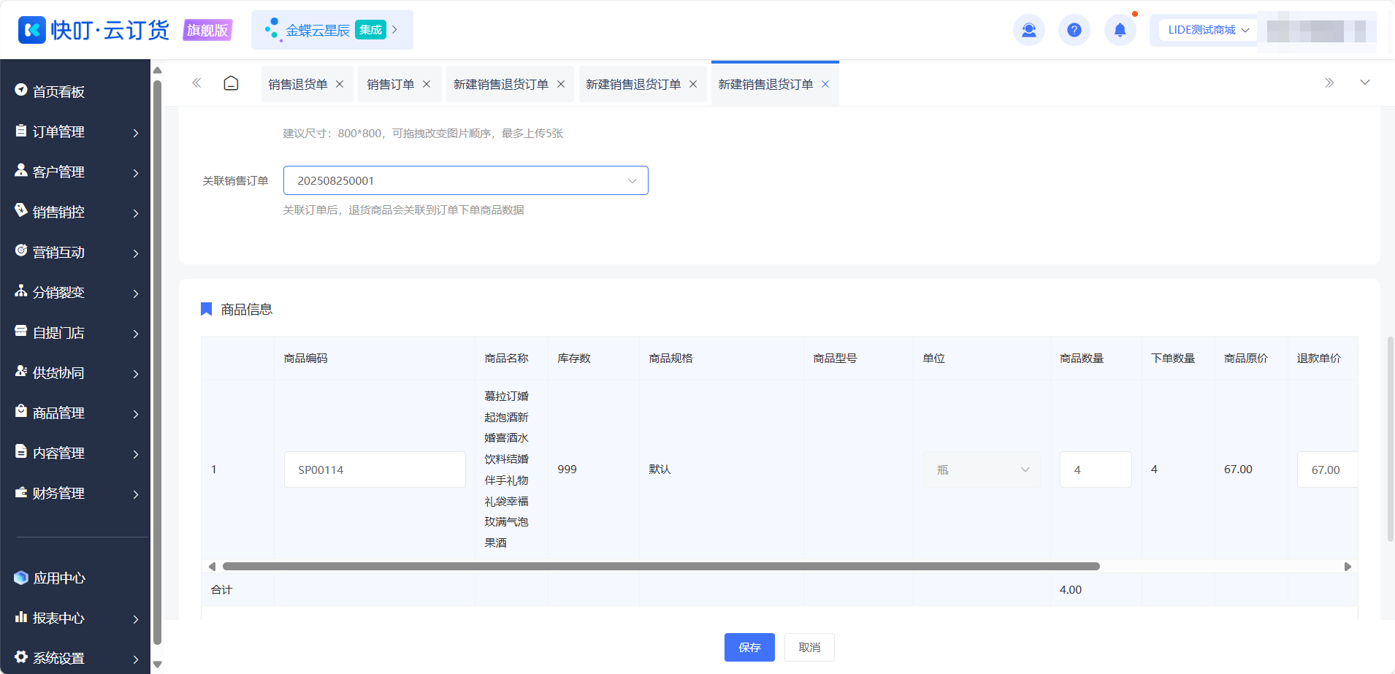1395x674 pixels.
Task: Open the customer service avatar icon
Action: click(1028, 30)
